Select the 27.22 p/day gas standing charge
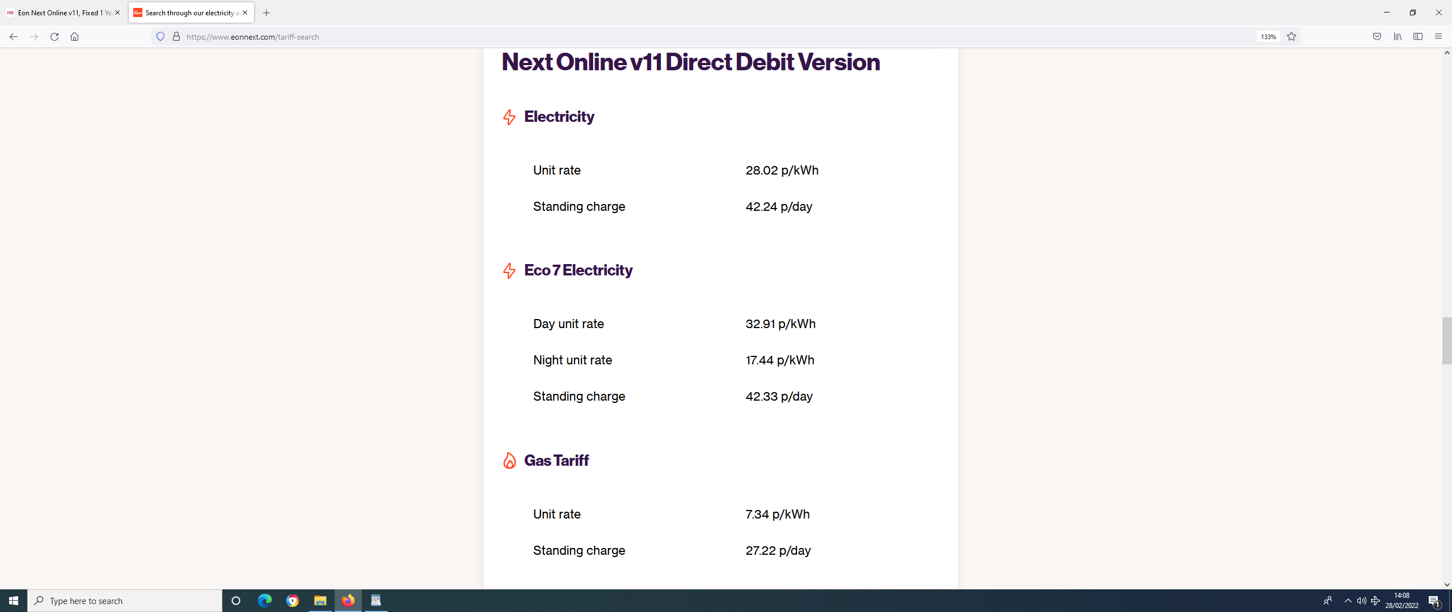The height and width of the screenshot is (612, 1452). (778, 551)
